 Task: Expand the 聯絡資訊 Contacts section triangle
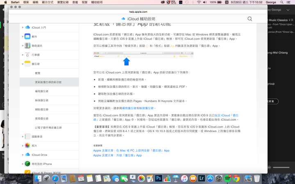click(23, 46)
